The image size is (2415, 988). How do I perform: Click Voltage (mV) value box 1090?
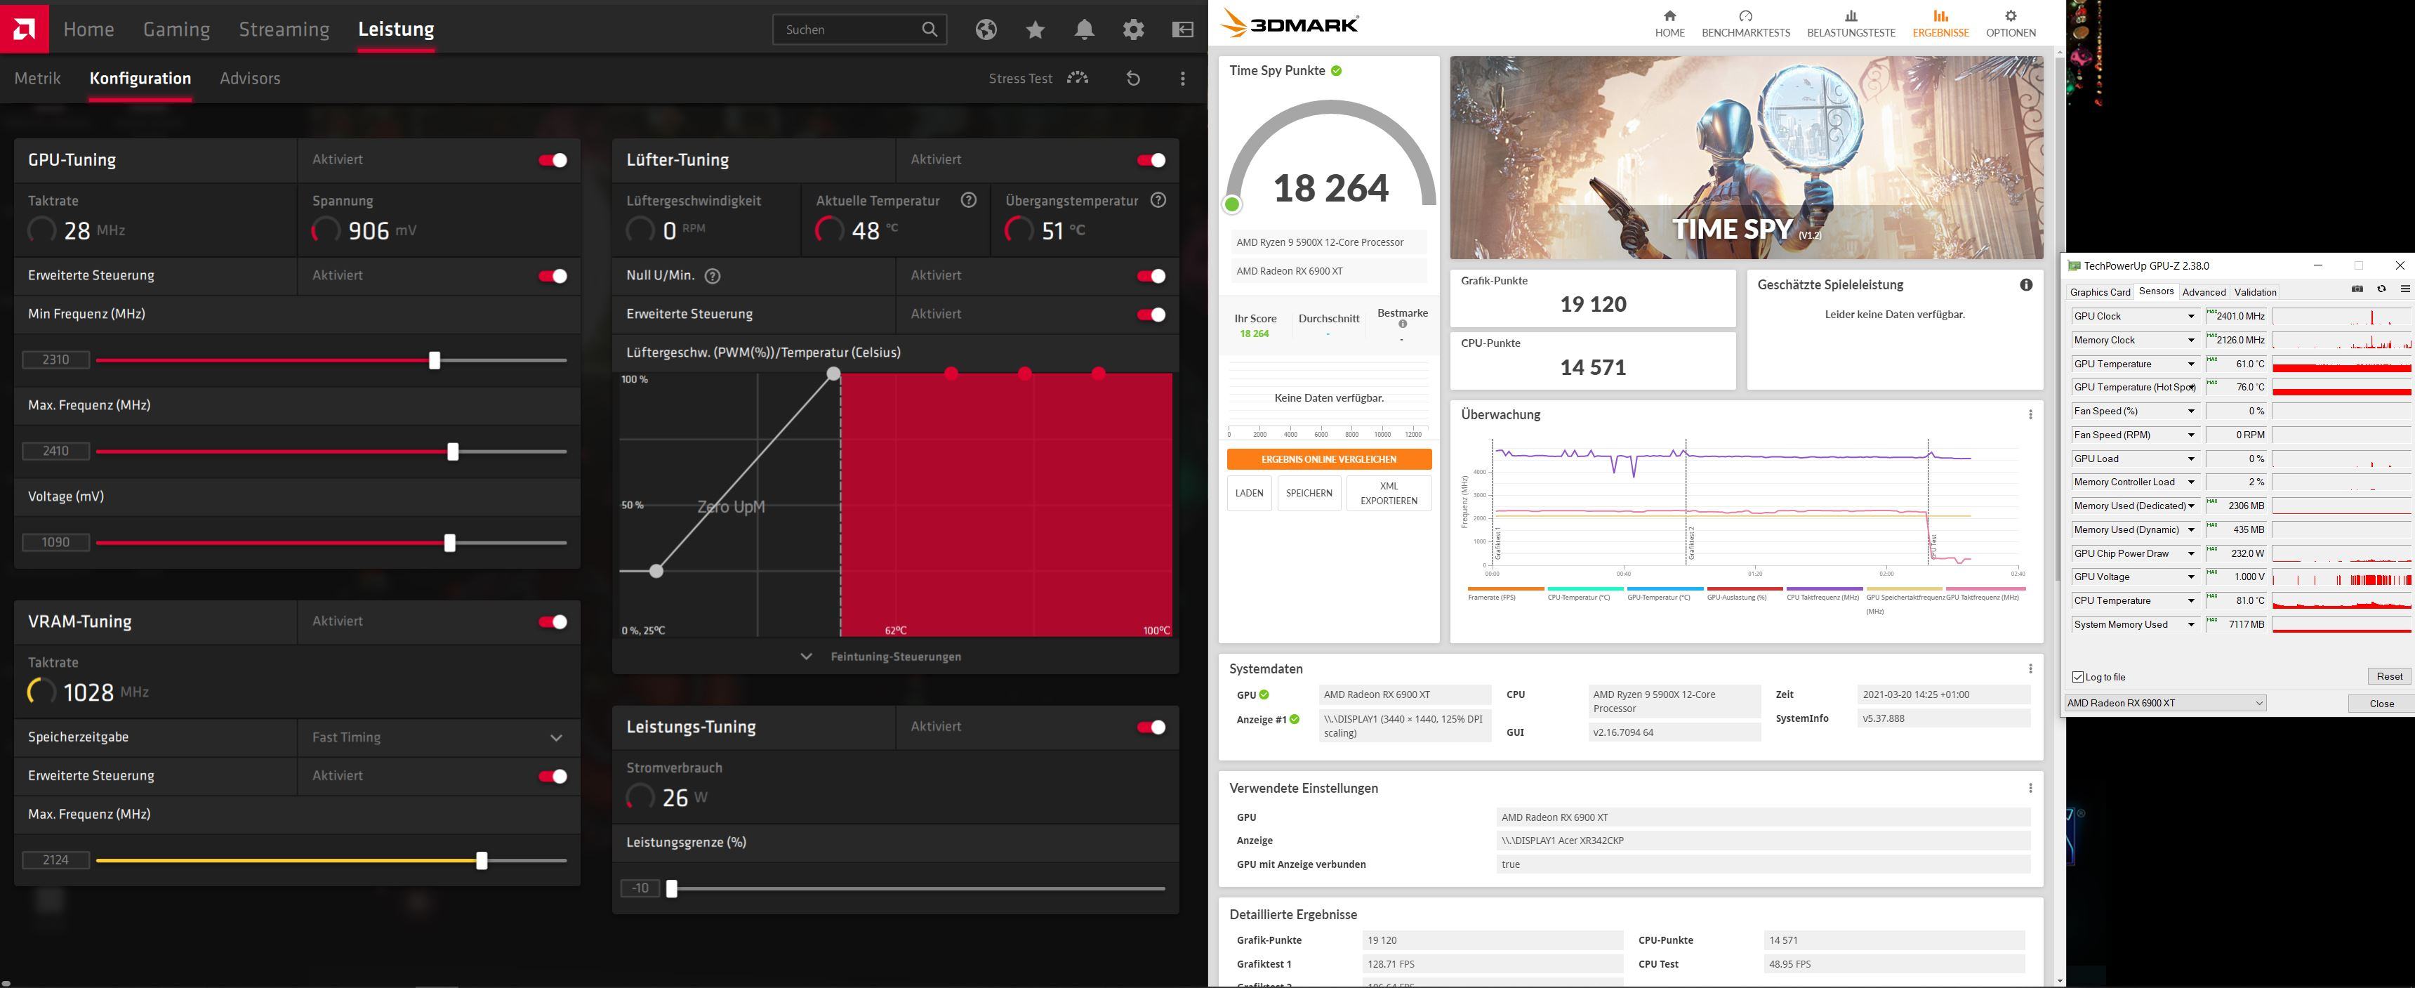tap(55, 543)
